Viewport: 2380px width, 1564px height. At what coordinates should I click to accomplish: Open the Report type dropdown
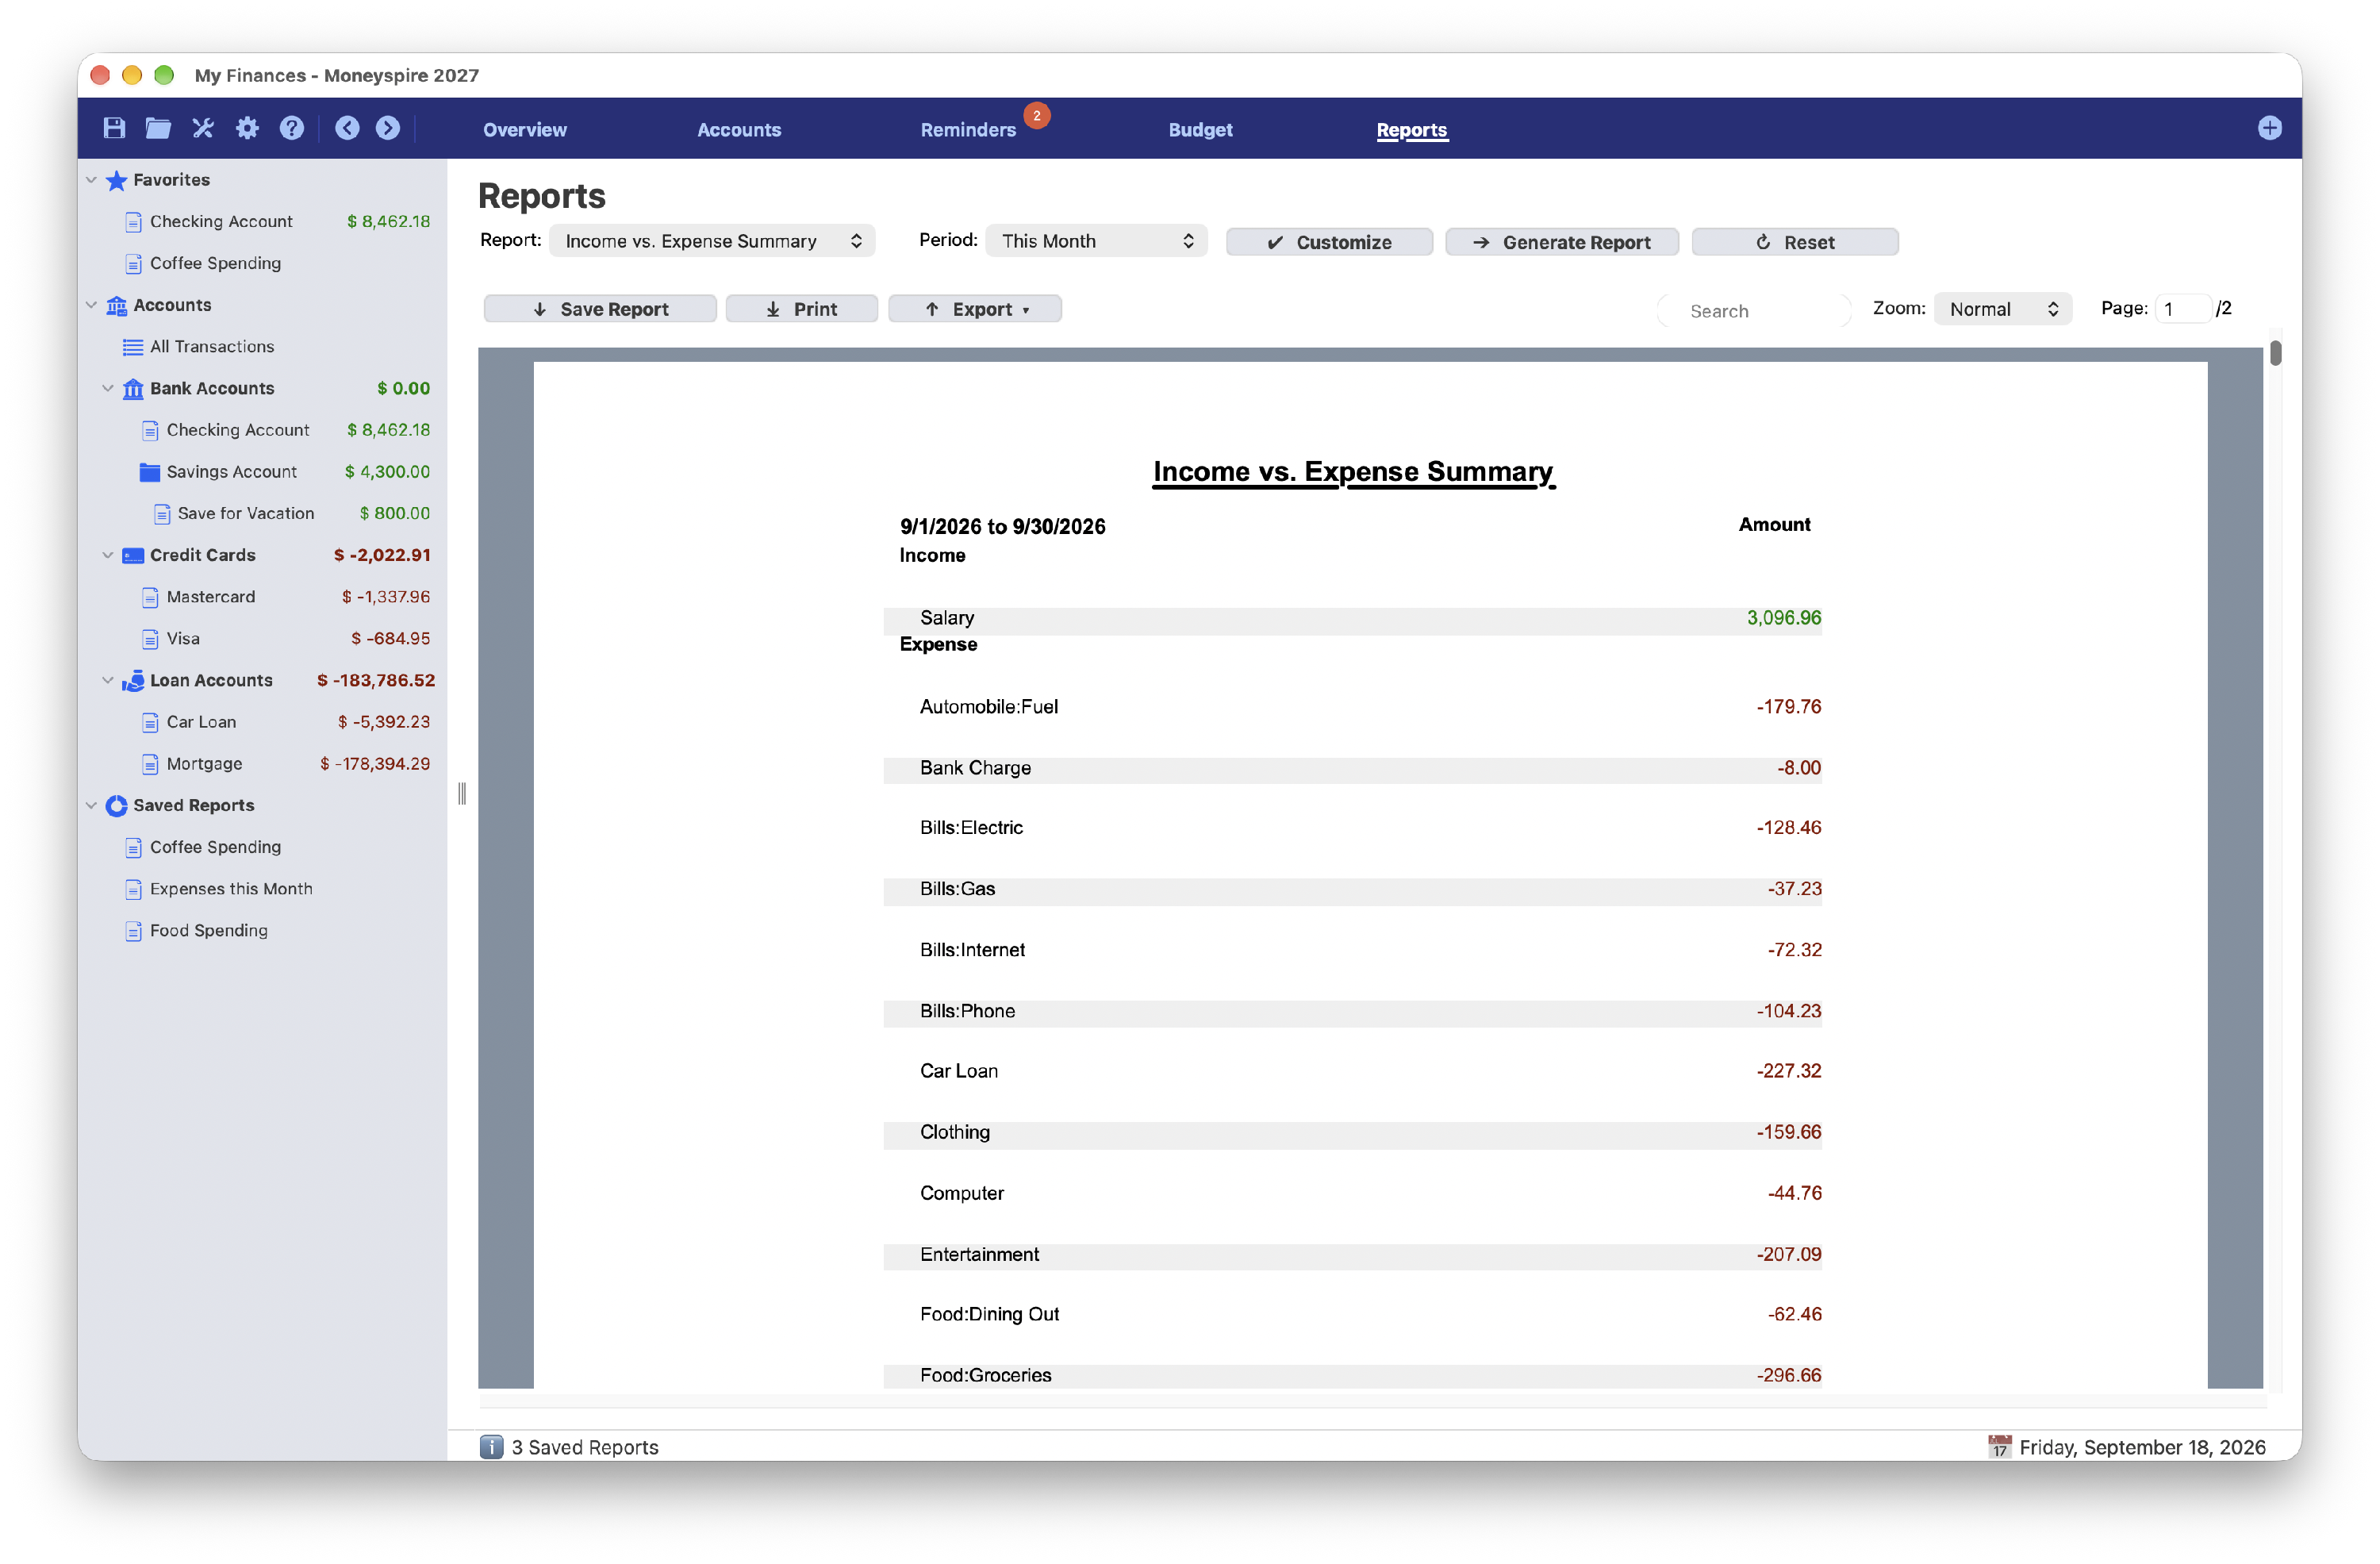712,241
